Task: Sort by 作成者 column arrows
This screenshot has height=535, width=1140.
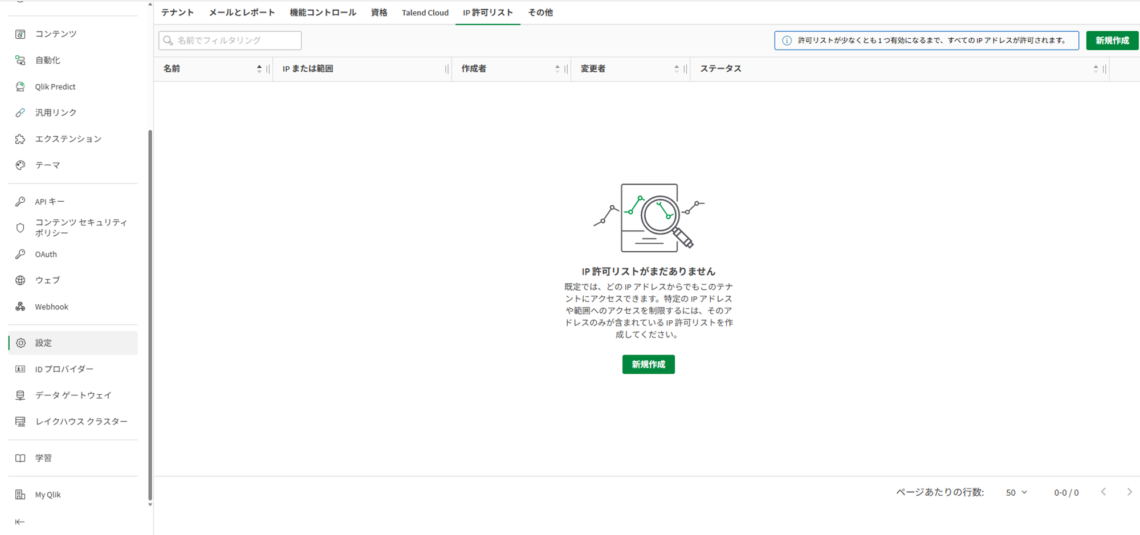Action: coord(557,69)
